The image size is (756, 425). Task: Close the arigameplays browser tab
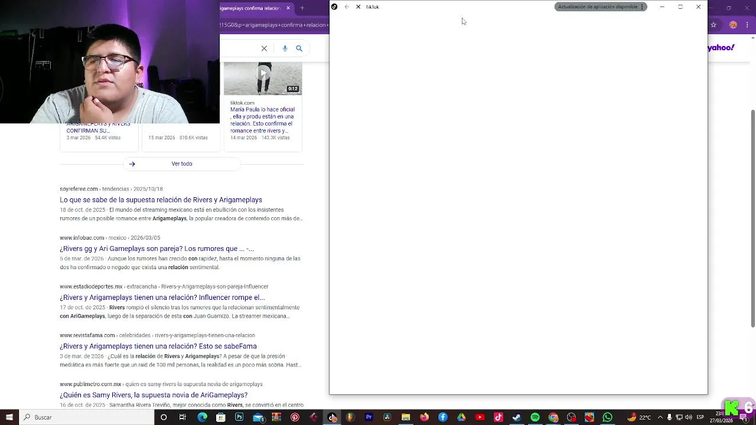point(288,8)
